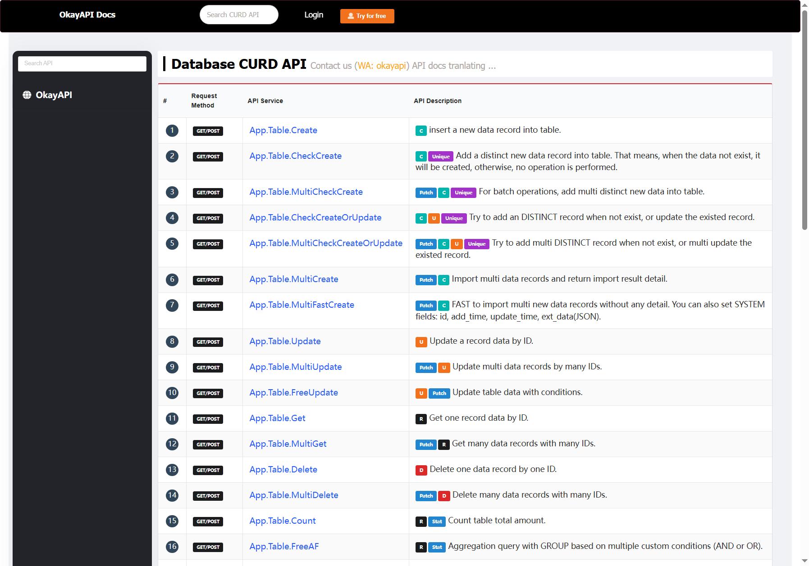809x566 pixels.
Task: Open App.Table.CheckCreateOrUpdate documentation
Action: (315, 218)
